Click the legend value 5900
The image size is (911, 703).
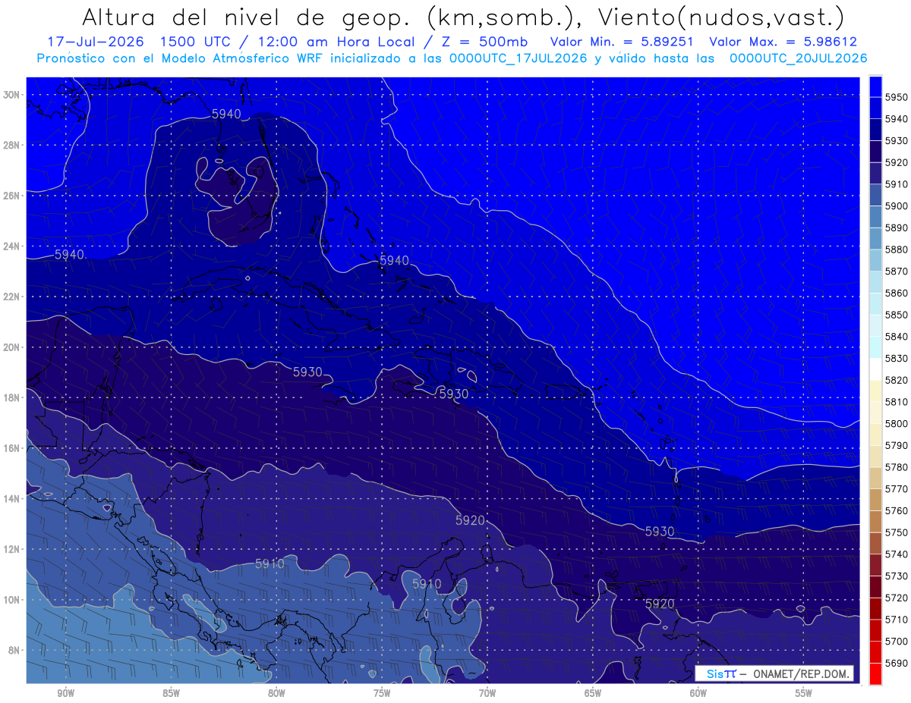pos(897,206)
